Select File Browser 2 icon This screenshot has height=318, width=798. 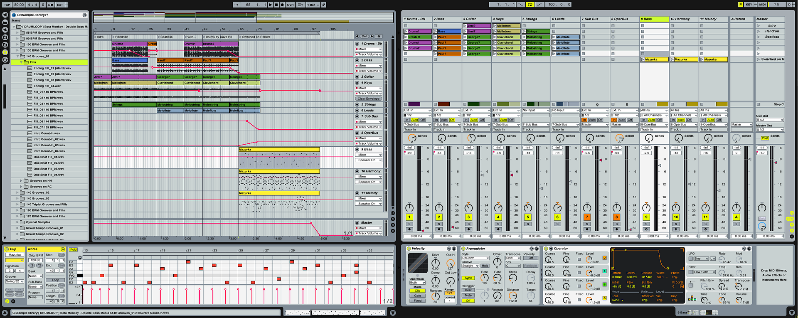[5, 45]
